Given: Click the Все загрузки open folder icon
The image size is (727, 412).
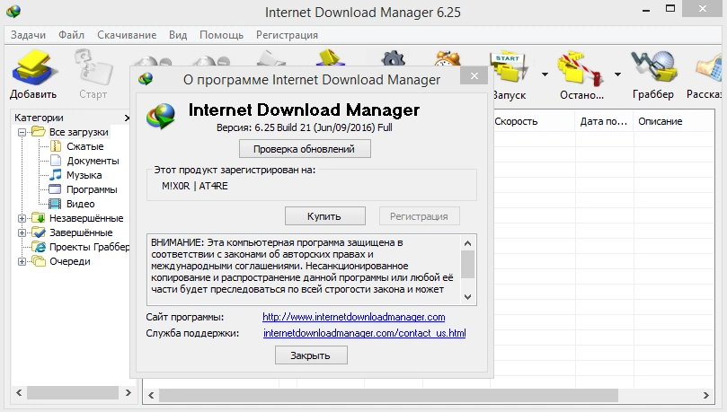Looking at the screenshot, I should (x=38, y=131).
